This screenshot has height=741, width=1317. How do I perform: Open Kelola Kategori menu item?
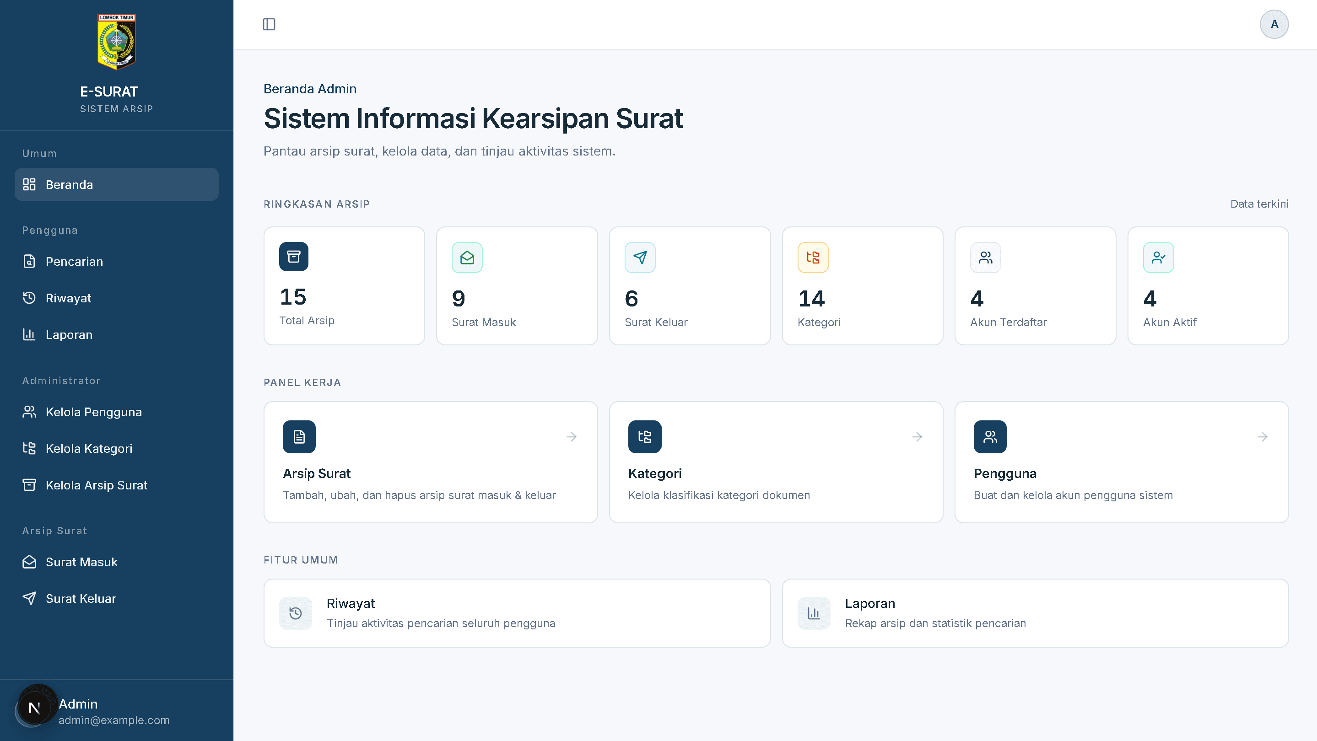click(117, 448)
